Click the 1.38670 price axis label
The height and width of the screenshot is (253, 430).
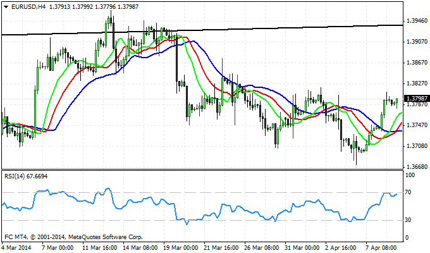click(417, 63)
